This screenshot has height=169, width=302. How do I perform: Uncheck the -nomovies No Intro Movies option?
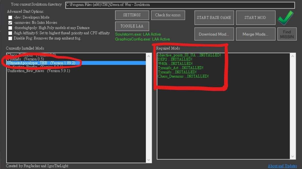tap(10, 23)
